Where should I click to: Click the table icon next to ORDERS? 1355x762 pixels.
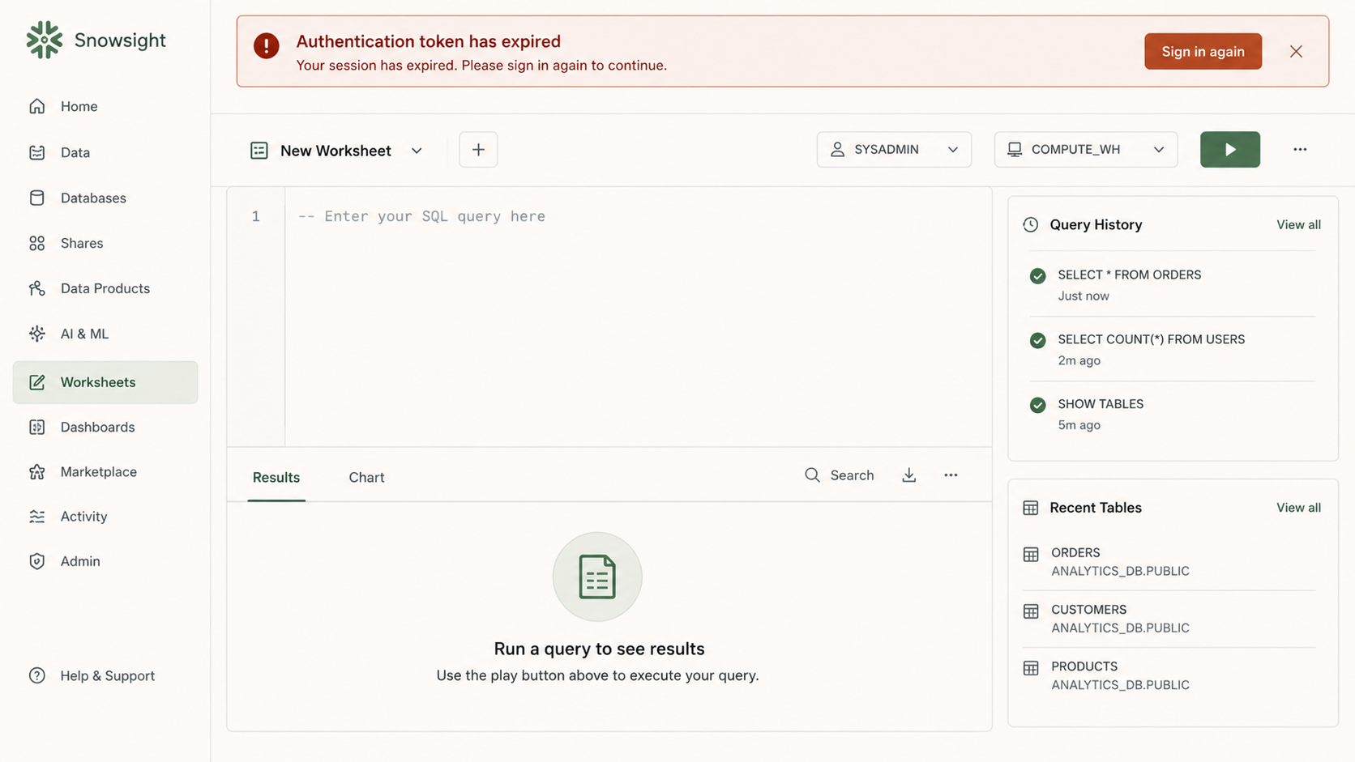1030,555
